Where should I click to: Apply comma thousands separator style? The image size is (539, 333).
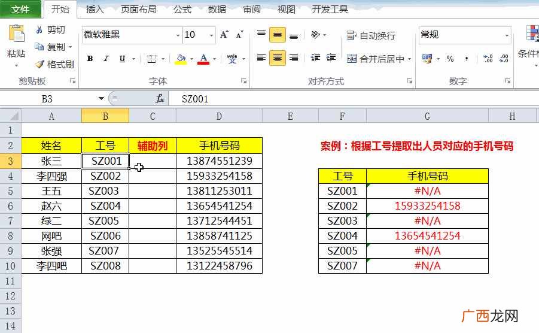tap(467, 59)
